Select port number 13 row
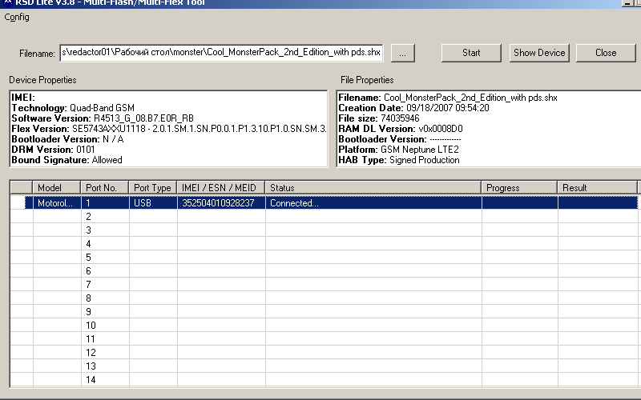Image resolution: width=641 pixels, height=400 pixels. tap(323, 366)
